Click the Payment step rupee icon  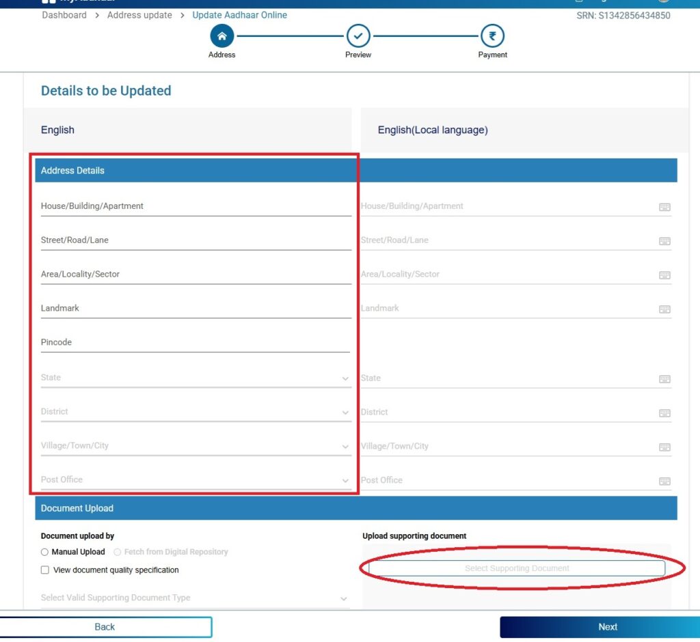click(x=492, y=36)
